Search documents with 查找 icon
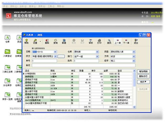This screenshot has height=122, width=165. [109, 41]
